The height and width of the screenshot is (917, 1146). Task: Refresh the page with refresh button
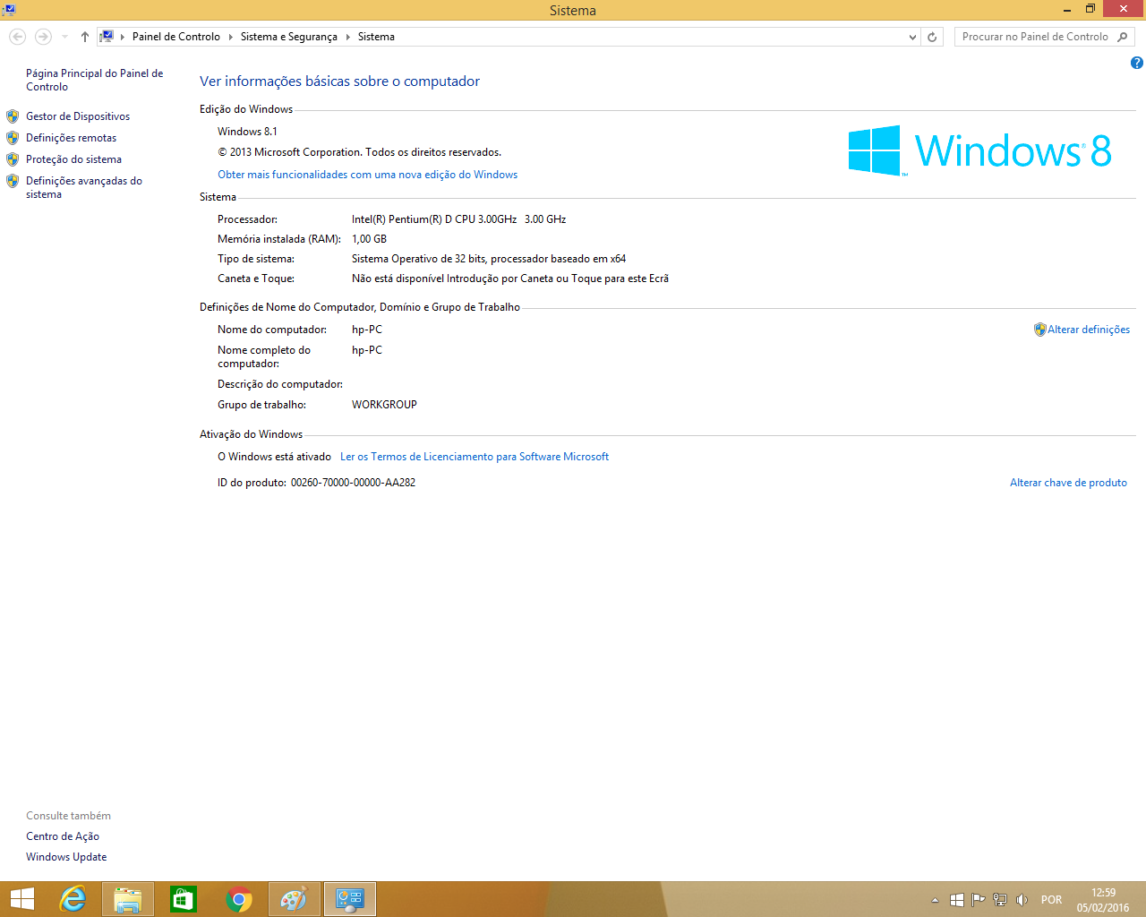coord(932,37)
